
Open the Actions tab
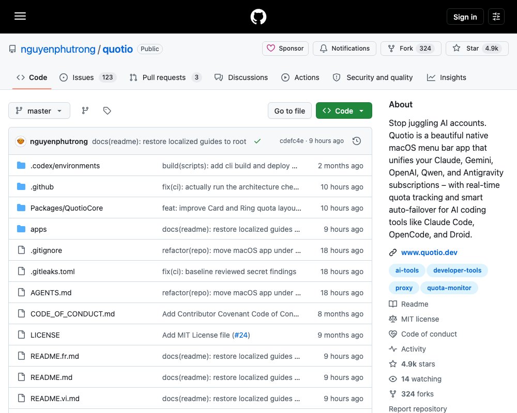(x=300, y=77)
